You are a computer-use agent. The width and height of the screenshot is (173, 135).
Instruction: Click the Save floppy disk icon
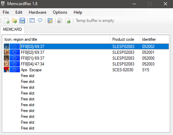[x=22, y=21]
